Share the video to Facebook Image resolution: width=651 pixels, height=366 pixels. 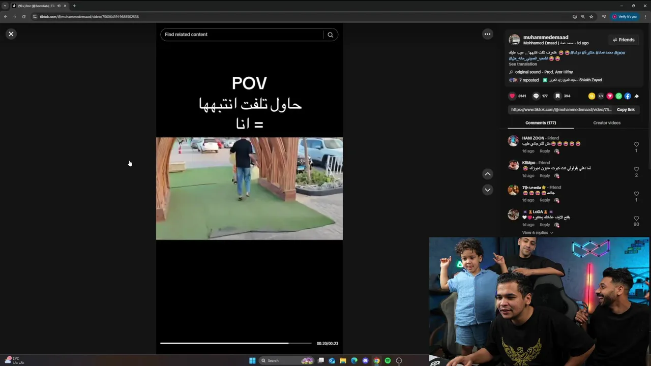coord(628,96)
